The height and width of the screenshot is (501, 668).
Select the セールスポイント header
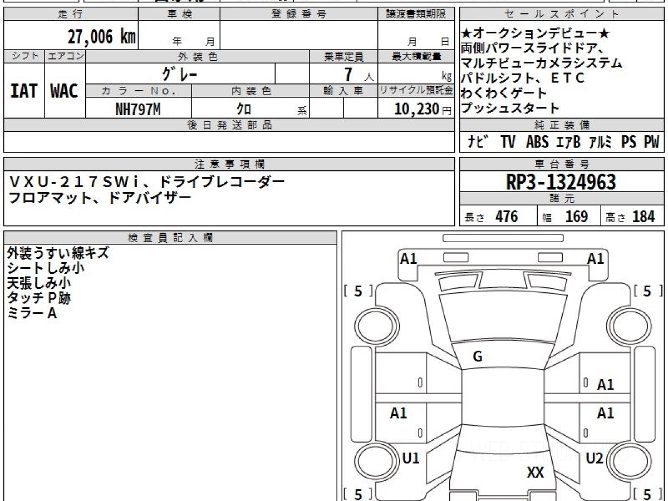pyautogui.click(x=562, y=14)
